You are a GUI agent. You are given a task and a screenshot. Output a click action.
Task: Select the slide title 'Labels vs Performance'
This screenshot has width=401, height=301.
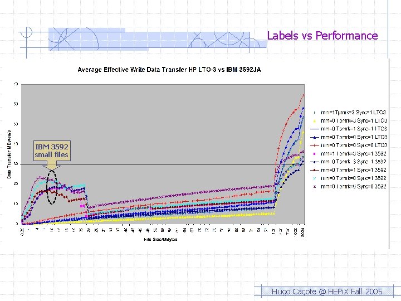[x=322, y=35]
